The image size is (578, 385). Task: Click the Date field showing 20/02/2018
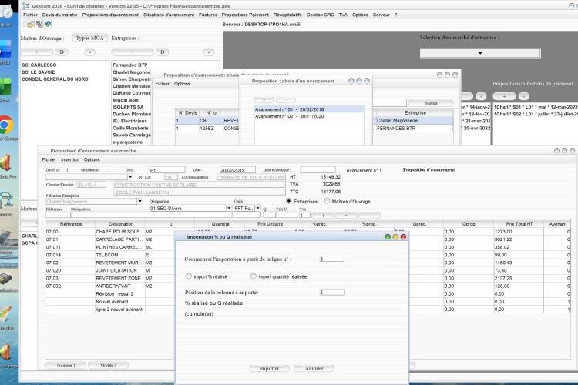237,170
